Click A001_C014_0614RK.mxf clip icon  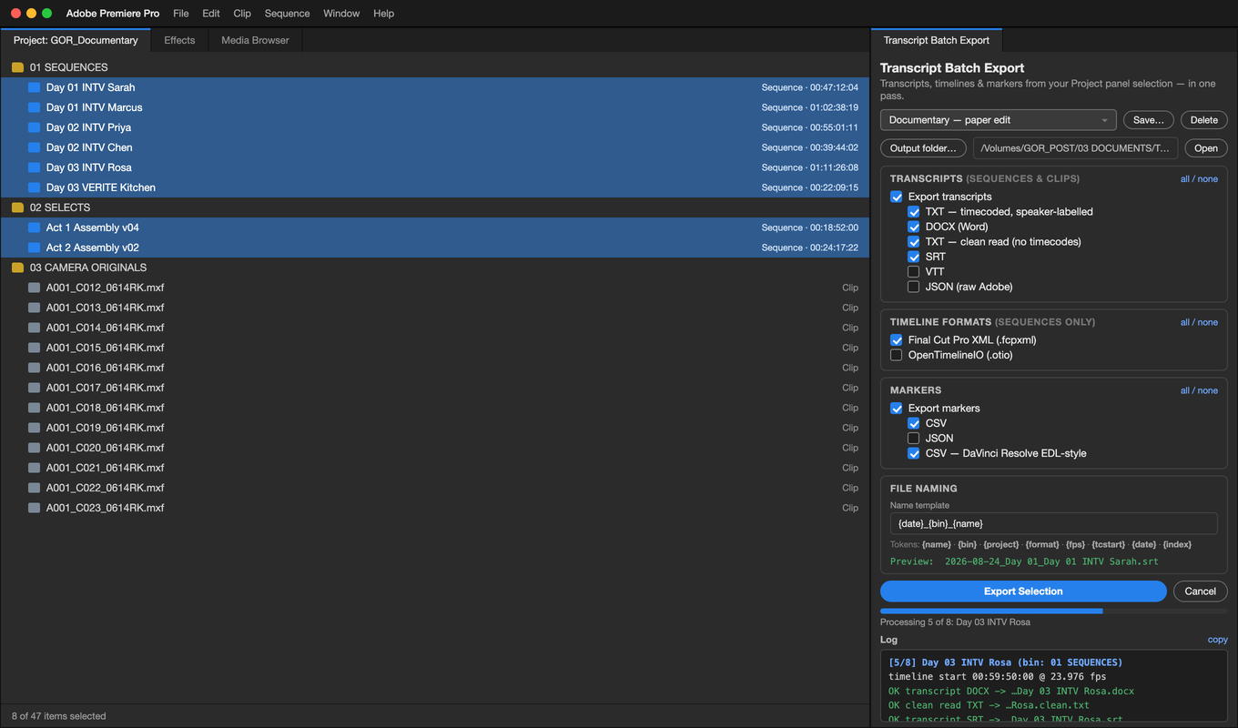point(34,328)
